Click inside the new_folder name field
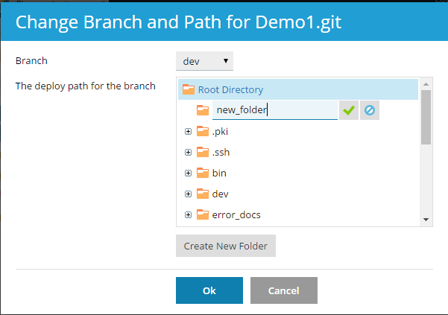This screenshot has width=448, height=315. click(274, 110)
